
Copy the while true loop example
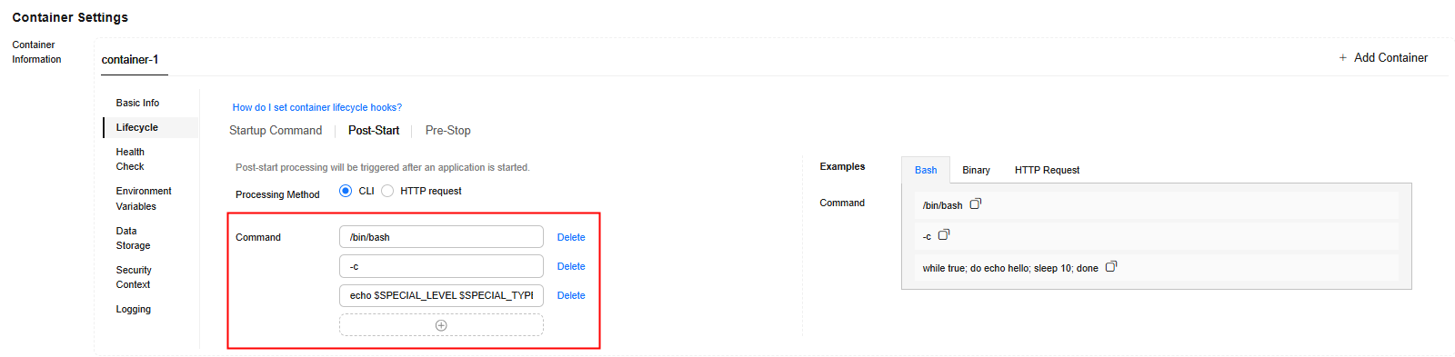1110,267
